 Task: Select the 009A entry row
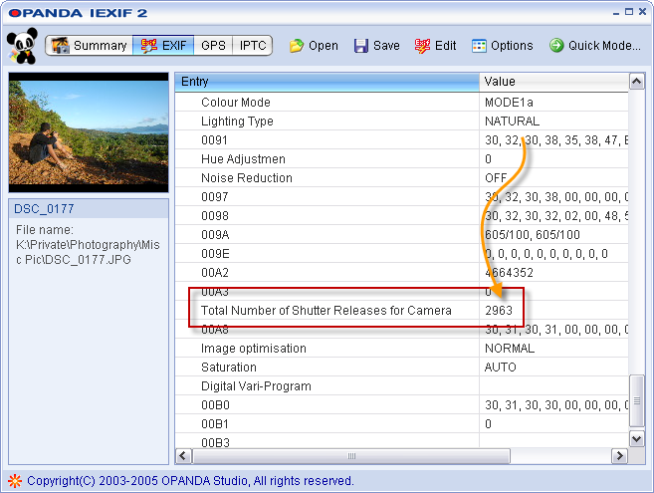[402, 235]
